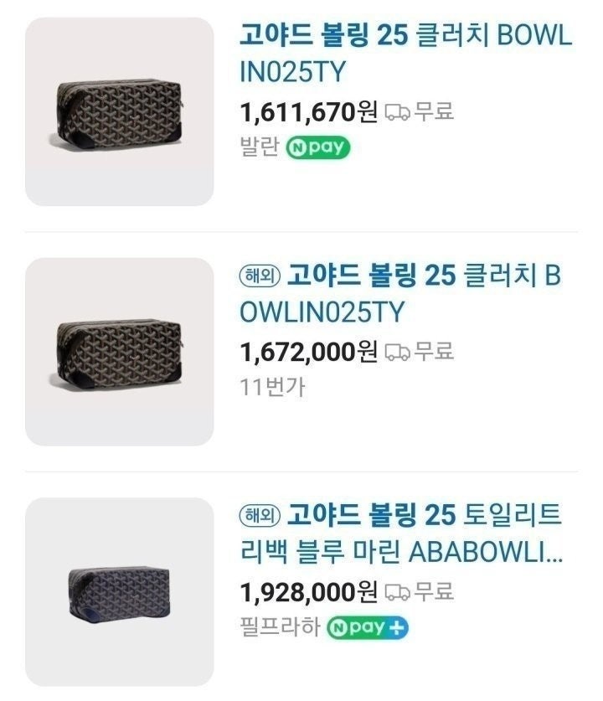Viewport: 603px width, 701px height.
Task: Click the delivery truck icon on the 1,611,670원 item
Action: click(397, 111)
